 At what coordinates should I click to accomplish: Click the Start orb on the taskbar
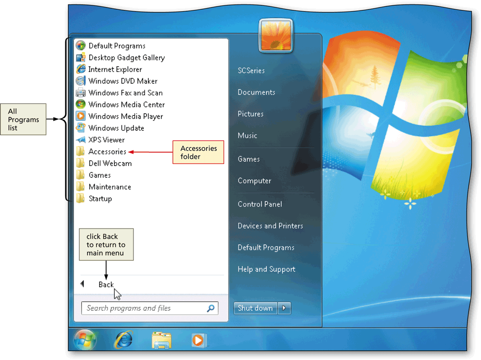point(85,339)
